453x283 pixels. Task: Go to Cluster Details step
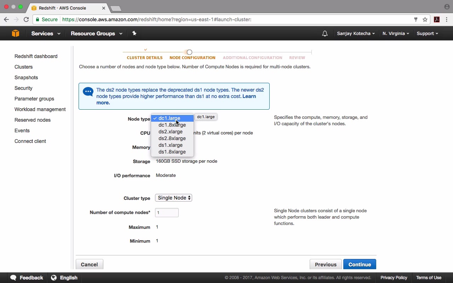click(x=145, y=58)
